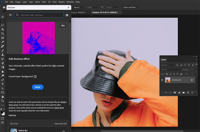200x132 pixels.
Task: Toggle filter for shape layers
Action: coord(189,65)
